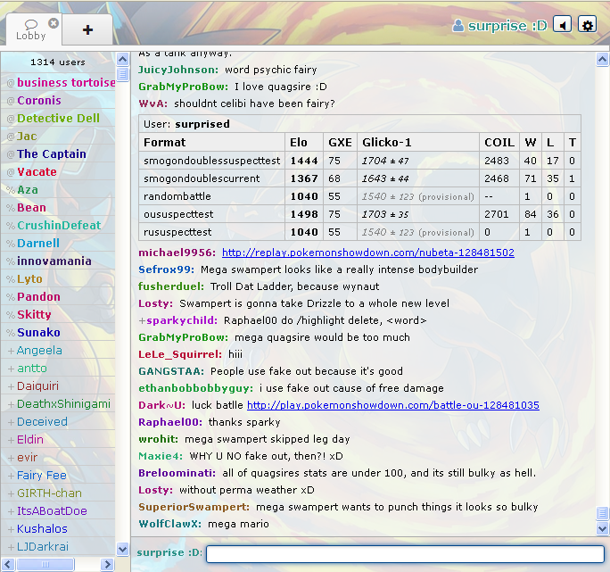Screen dimensions: 610x572
Task: Select user Jac in the list
Action: click(x=58, y=137)
